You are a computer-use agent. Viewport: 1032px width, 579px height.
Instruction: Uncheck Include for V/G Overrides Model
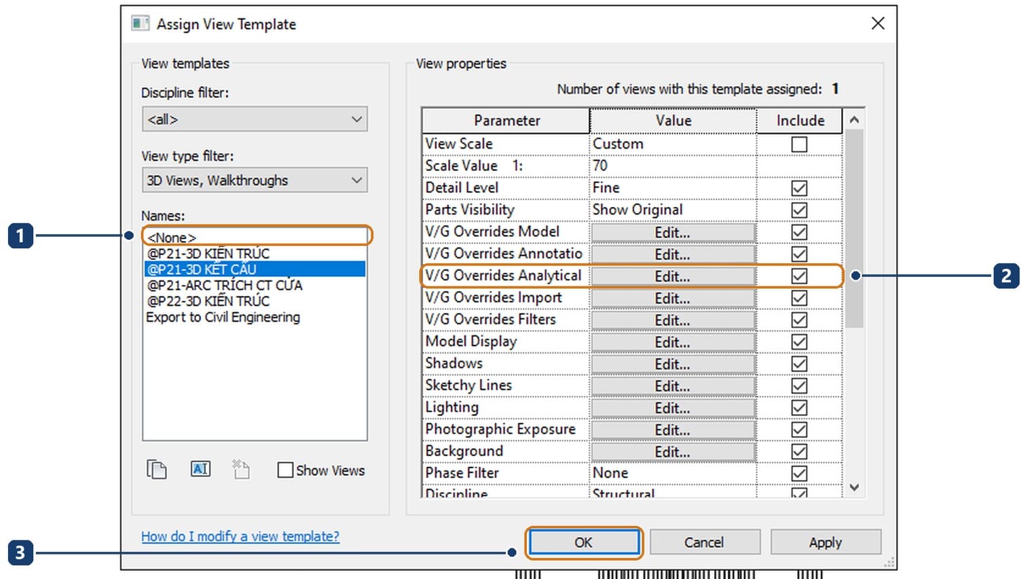point(799,232)
